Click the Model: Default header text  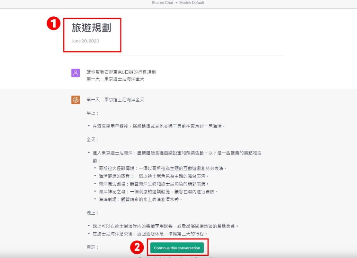192,3
